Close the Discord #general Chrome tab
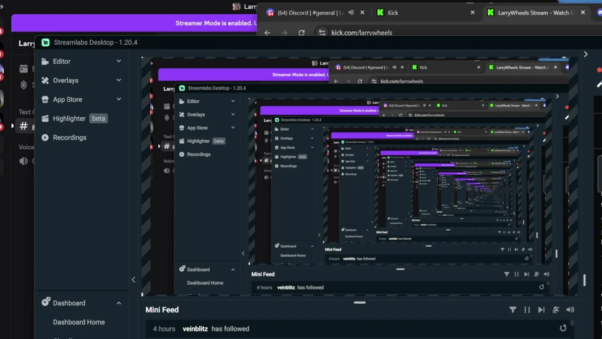 pos(362,13)
